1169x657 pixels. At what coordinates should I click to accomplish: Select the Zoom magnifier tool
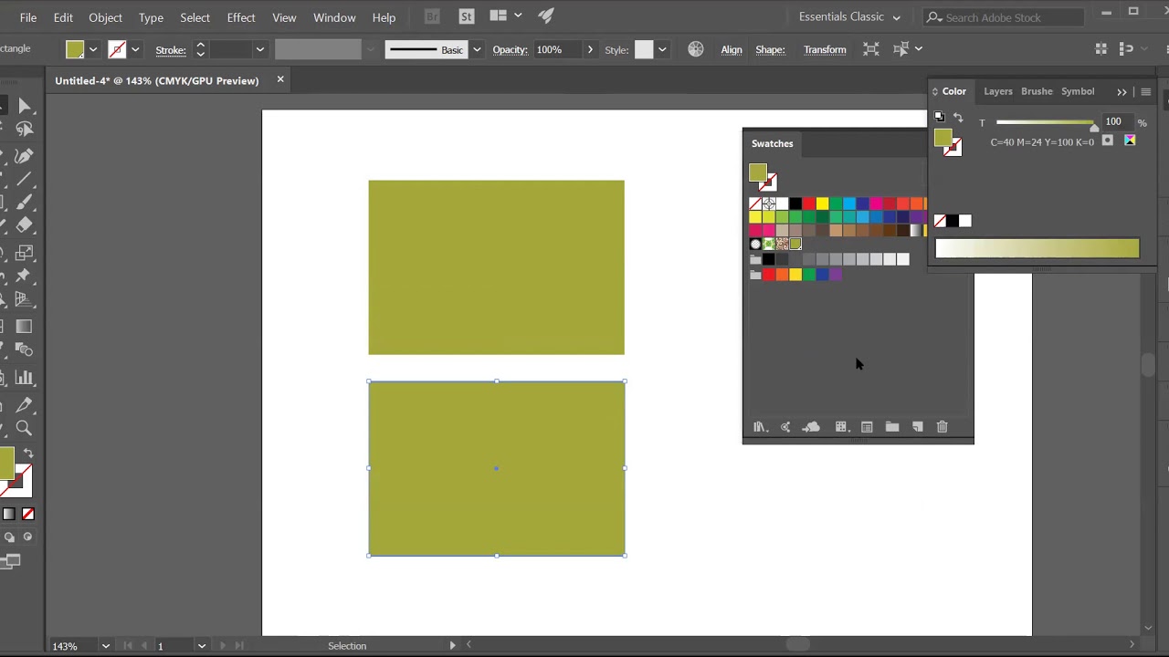25,428
